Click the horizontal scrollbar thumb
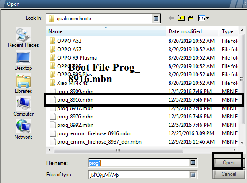The image size is (247, 183). click(x=118, y=150)
